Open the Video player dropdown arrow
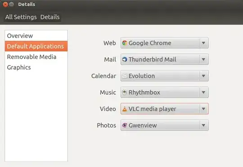The height and width of the screenshot is (167, 243). point(204,109)
